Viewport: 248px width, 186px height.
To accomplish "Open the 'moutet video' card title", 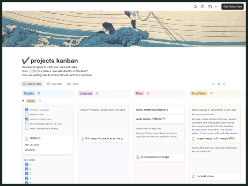I will 205,176.
